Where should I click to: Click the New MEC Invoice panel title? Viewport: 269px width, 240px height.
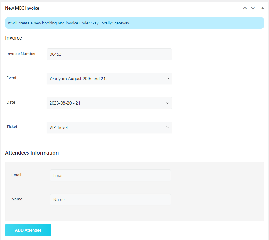pos(22,8)
